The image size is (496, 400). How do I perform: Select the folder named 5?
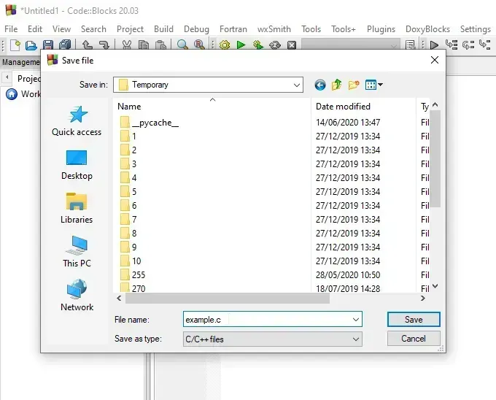[129, 192]
